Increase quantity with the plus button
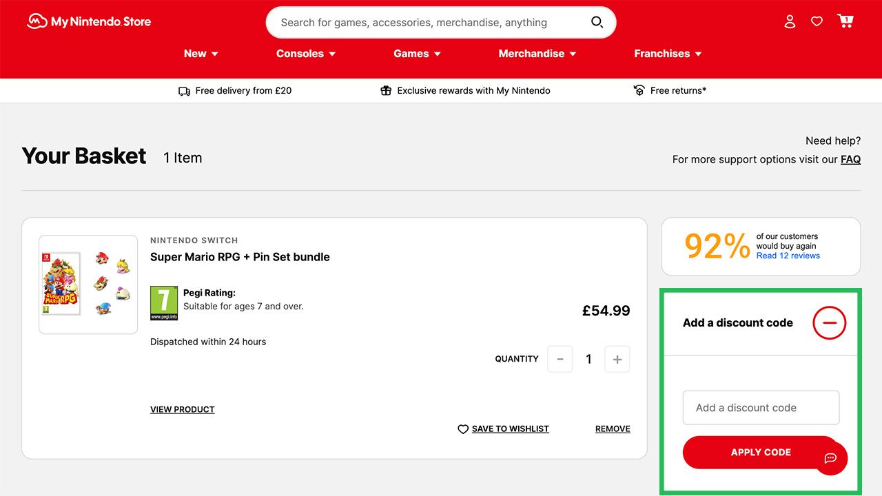Viewport: 882px width, 496px height. 617,359
